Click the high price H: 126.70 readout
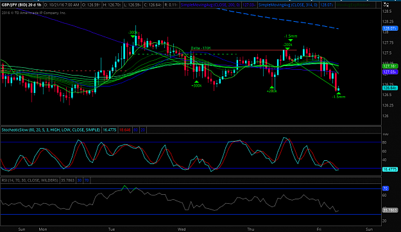This screenshot has height=232, width=401. [112, 5]
